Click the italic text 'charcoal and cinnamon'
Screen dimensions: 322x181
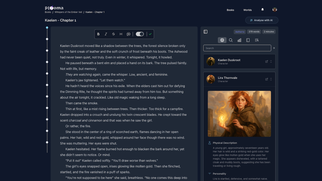[85, 121]
